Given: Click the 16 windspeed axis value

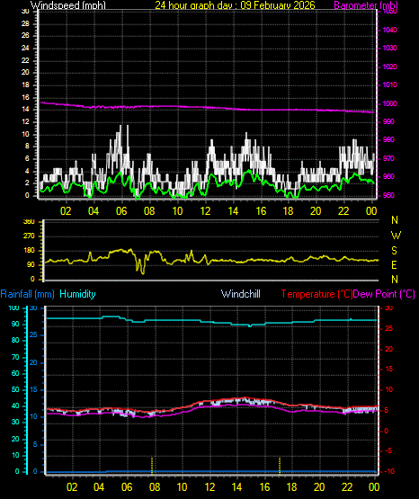Looking at the screenshot, I should pyautogui.click(x=25, y=98).
